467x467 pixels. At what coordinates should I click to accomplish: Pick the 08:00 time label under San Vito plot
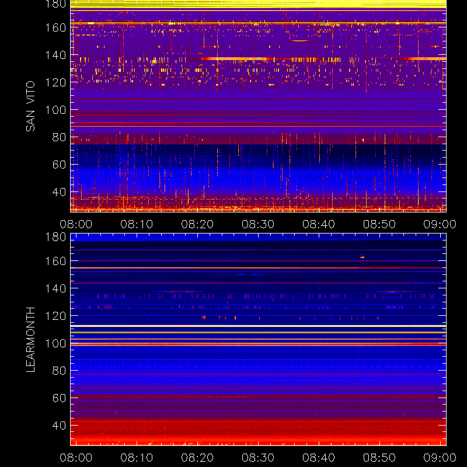tap(76, 224)
